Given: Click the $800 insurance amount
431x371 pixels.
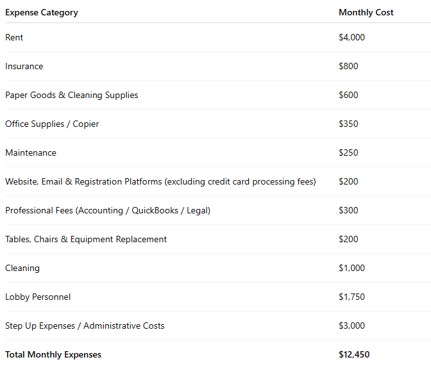Looking at the screenshot, I should (348, 66).
